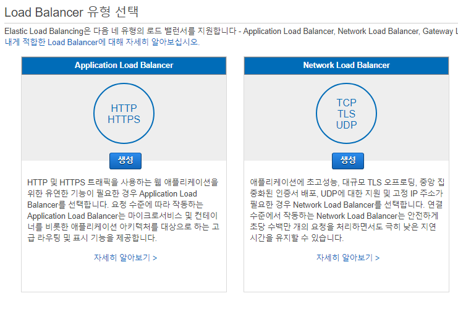Image resolution: width=458 pixels, height=322 pixels.
Task: Open the 내게 적합한 Load Balancer link
Action: [x=102, y=42]
